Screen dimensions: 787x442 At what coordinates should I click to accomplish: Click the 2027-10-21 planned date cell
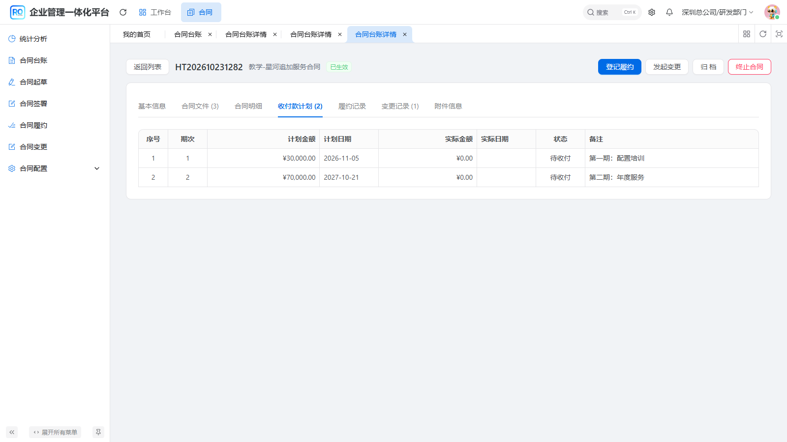pyautogui.click(x=349, y=177)
